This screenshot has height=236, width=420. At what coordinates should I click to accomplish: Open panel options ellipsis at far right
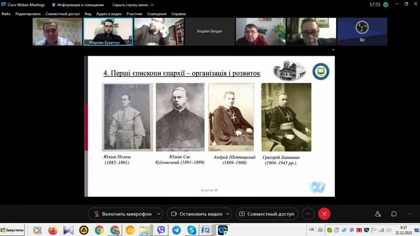point(410,214)
